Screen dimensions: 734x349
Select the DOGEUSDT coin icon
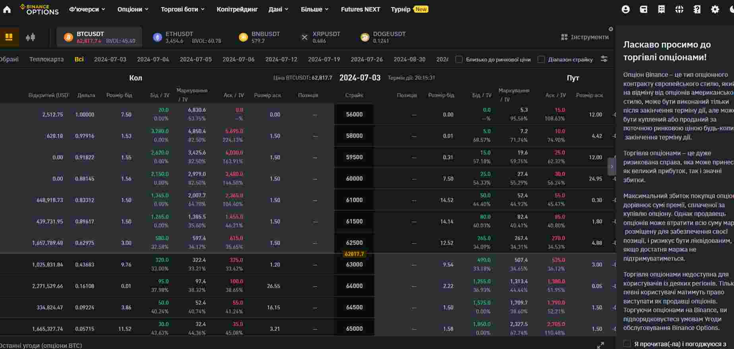click(x=365, y=37)
